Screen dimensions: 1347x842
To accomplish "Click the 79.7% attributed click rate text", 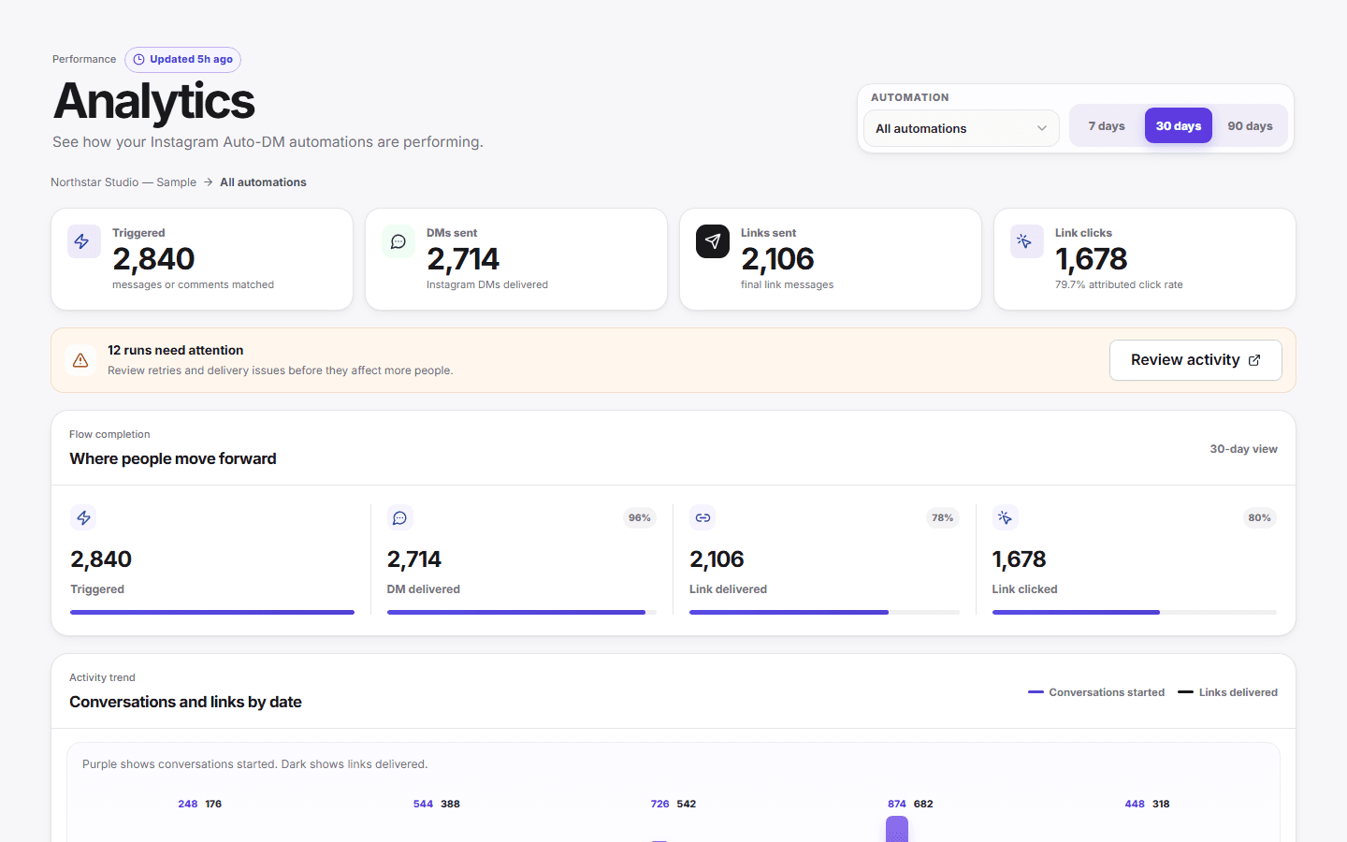I will point(1119,285).
